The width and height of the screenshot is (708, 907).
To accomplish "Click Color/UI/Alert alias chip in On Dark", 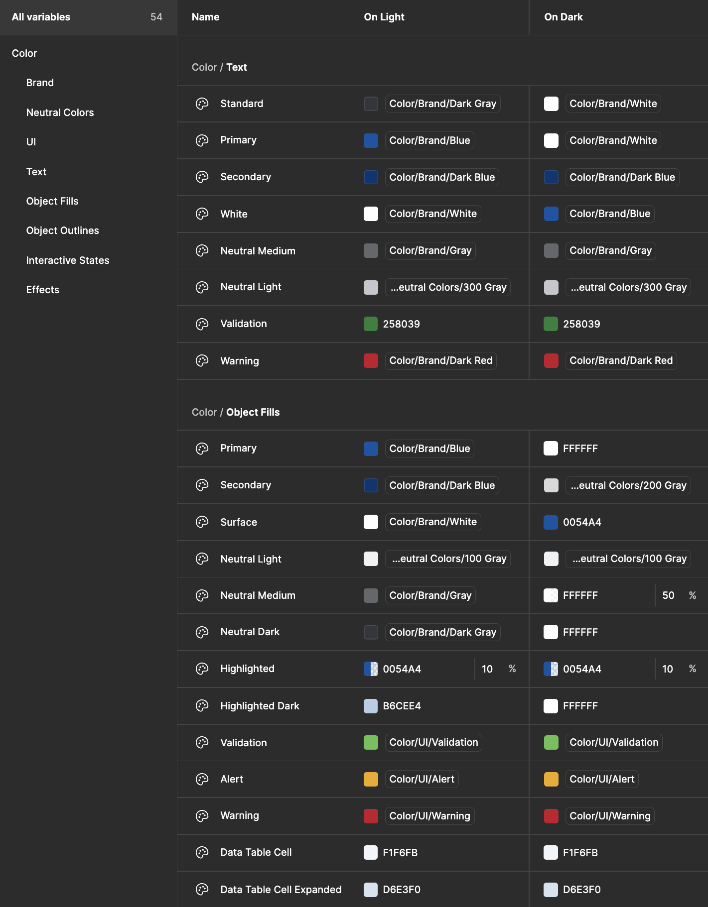I will tap(602, 779).
